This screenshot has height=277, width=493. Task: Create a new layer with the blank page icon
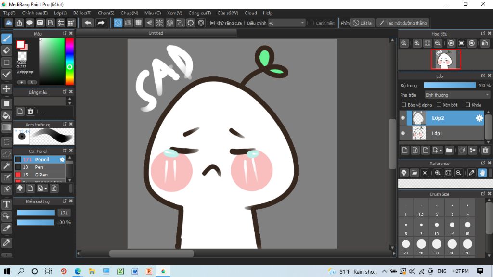pyautogui.click(x=404, y=150)
